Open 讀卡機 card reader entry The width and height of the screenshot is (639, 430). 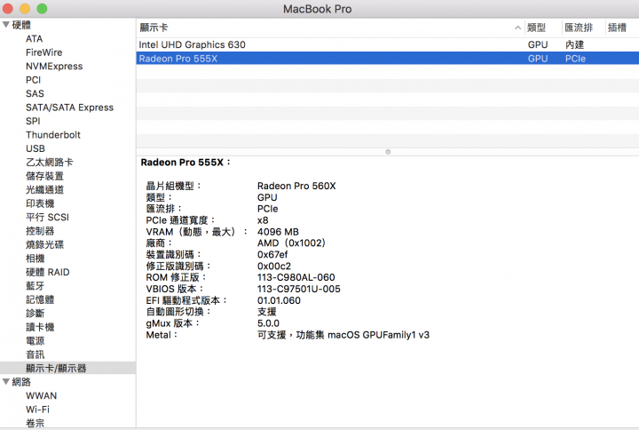point(40,327)
